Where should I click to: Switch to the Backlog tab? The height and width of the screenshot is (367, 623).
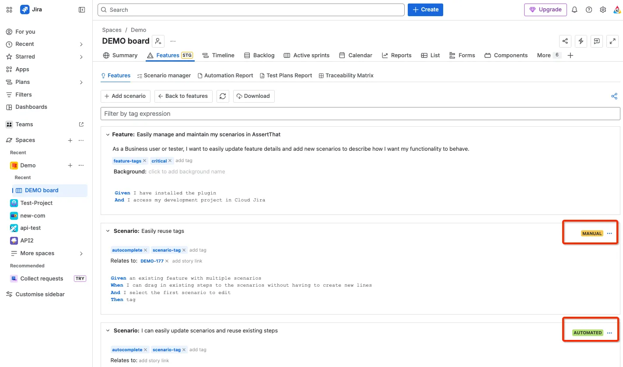tap(259, 55)
